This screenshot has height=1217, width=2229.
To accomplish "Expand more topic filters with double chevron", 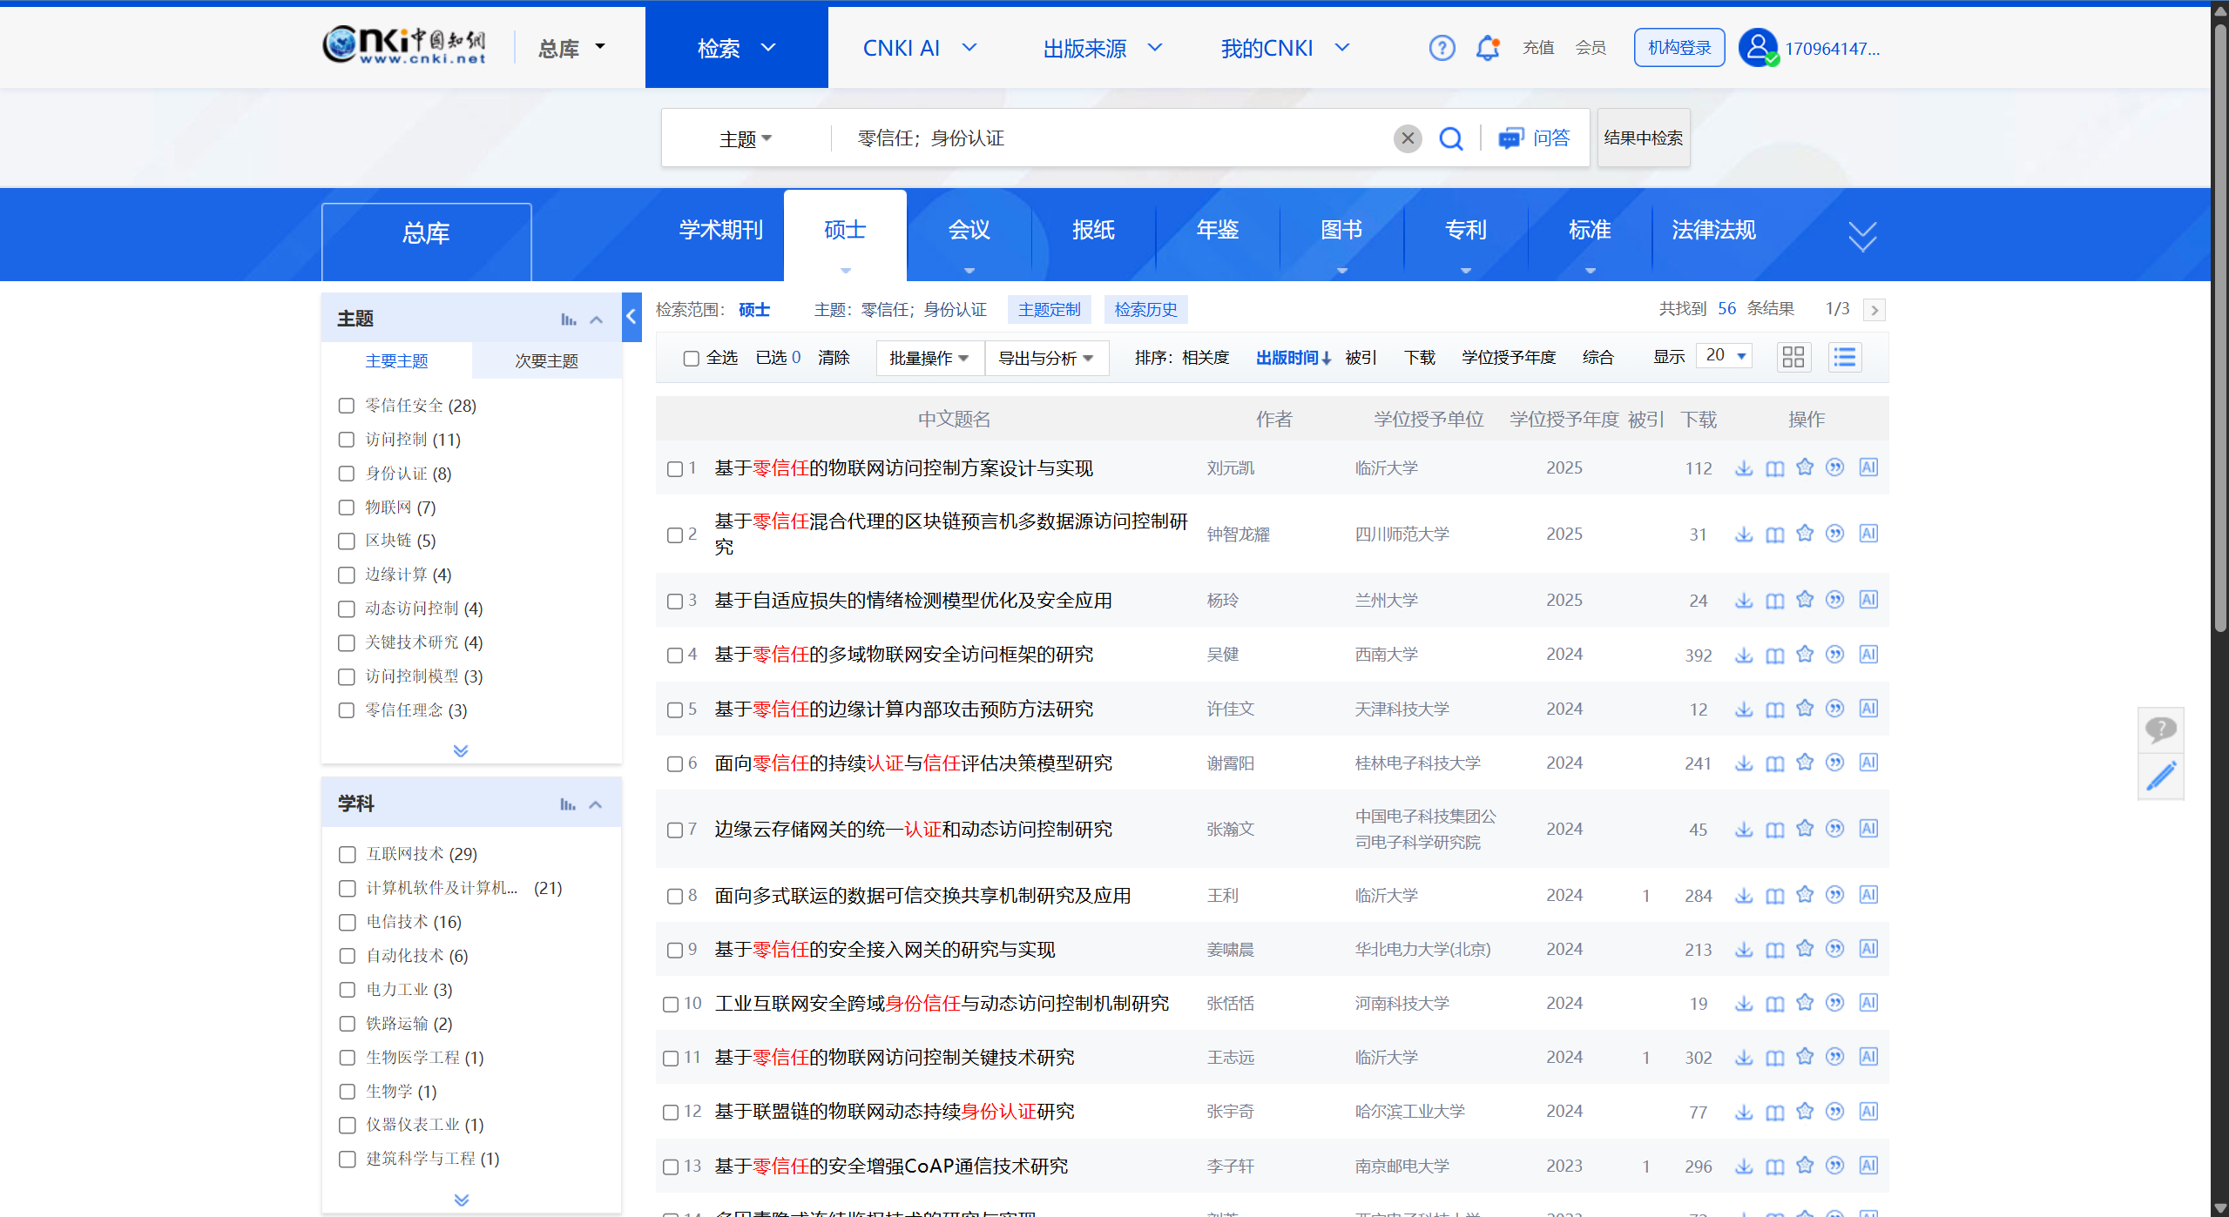I will [461, 750].
